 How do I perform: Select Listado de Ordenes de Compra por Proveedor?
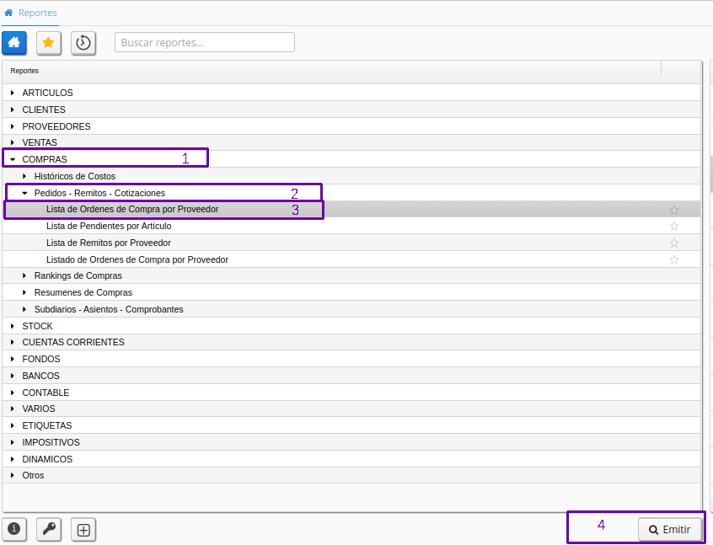351,259
